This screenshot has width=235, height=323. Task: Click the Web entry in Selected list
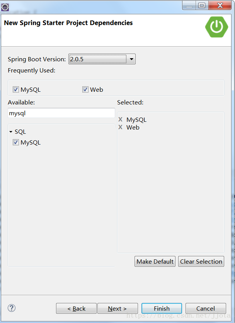point(133,127)
